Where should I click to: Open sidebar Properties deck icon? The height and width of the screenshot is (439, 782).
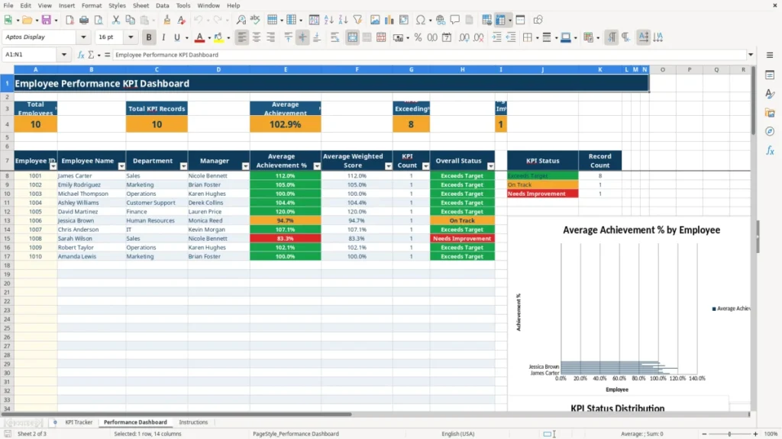coord(770,75)
